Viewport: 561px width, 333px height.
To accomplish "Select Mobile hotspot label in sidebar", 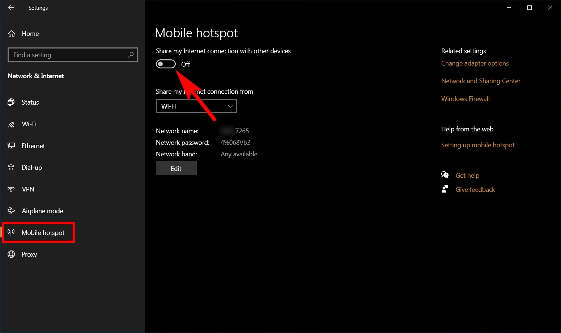I will point(43,233).
